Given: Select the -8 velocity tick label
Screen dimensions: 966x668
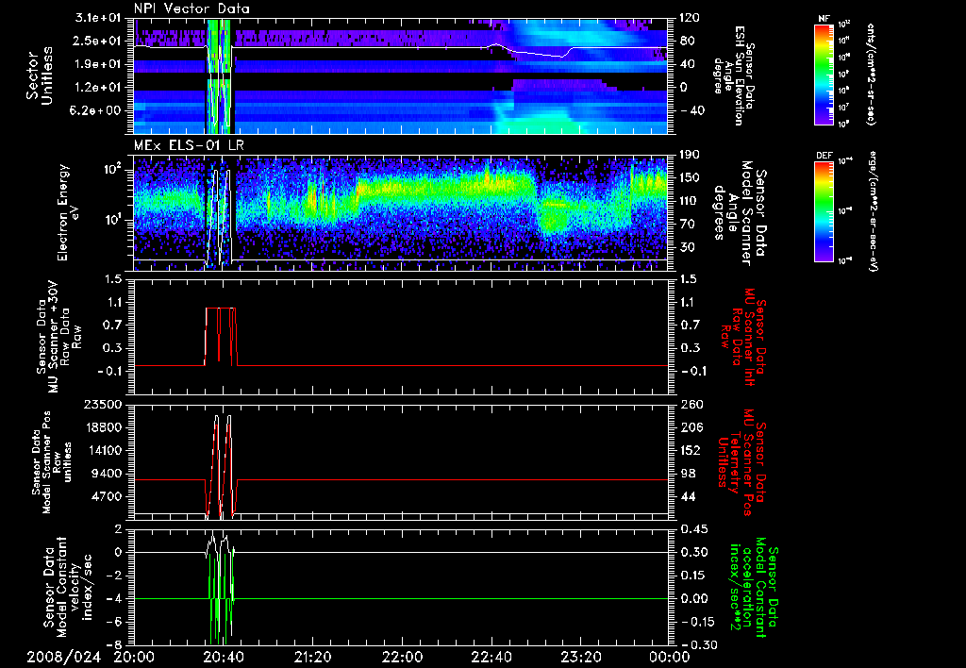Looking at the screenshot, I should point(114,645).
